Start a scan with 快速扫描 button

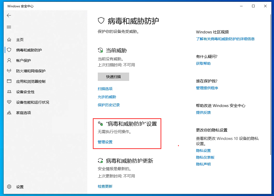click(x=113, y=77)
